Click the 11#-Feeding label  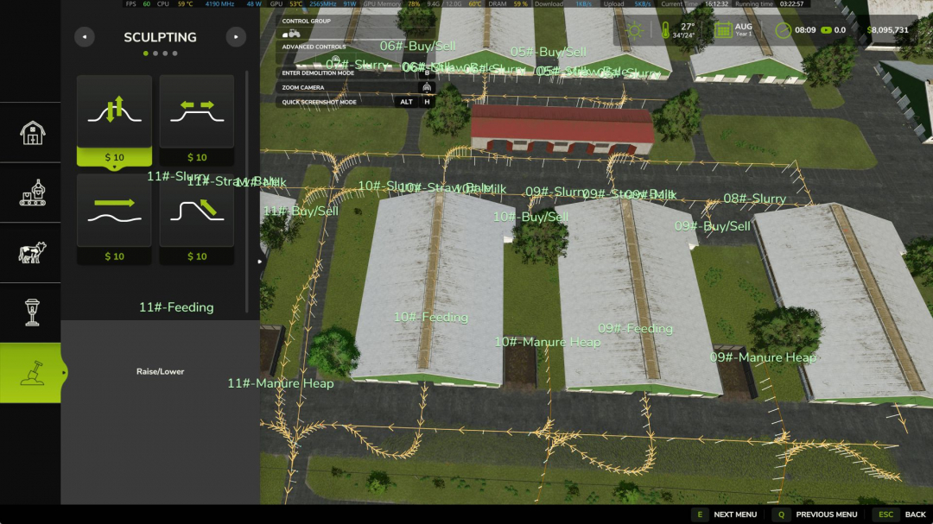tap(176, 307)
